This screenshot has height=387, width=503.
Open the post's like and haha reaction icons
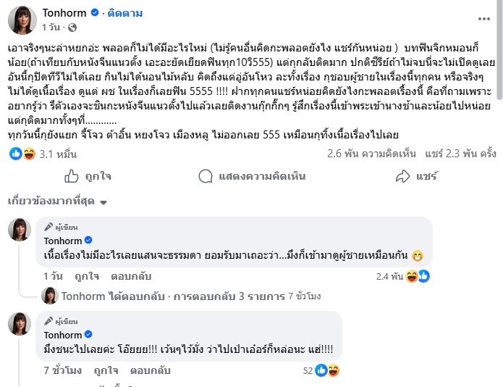(22, 154)
